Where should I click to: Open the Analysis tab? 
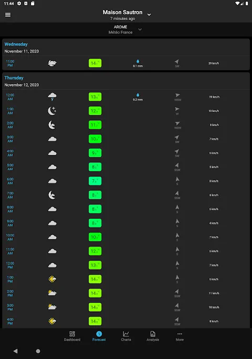pyautogui.click(x=153, y=336)
